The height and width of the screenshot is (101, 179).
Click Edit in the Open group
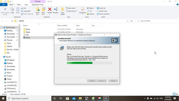[89, 11]
